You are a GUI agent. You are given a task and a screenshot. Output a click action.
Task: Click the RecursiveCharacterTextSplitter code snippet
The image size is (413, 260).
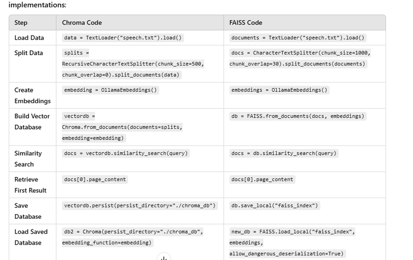tap(133, 63)
